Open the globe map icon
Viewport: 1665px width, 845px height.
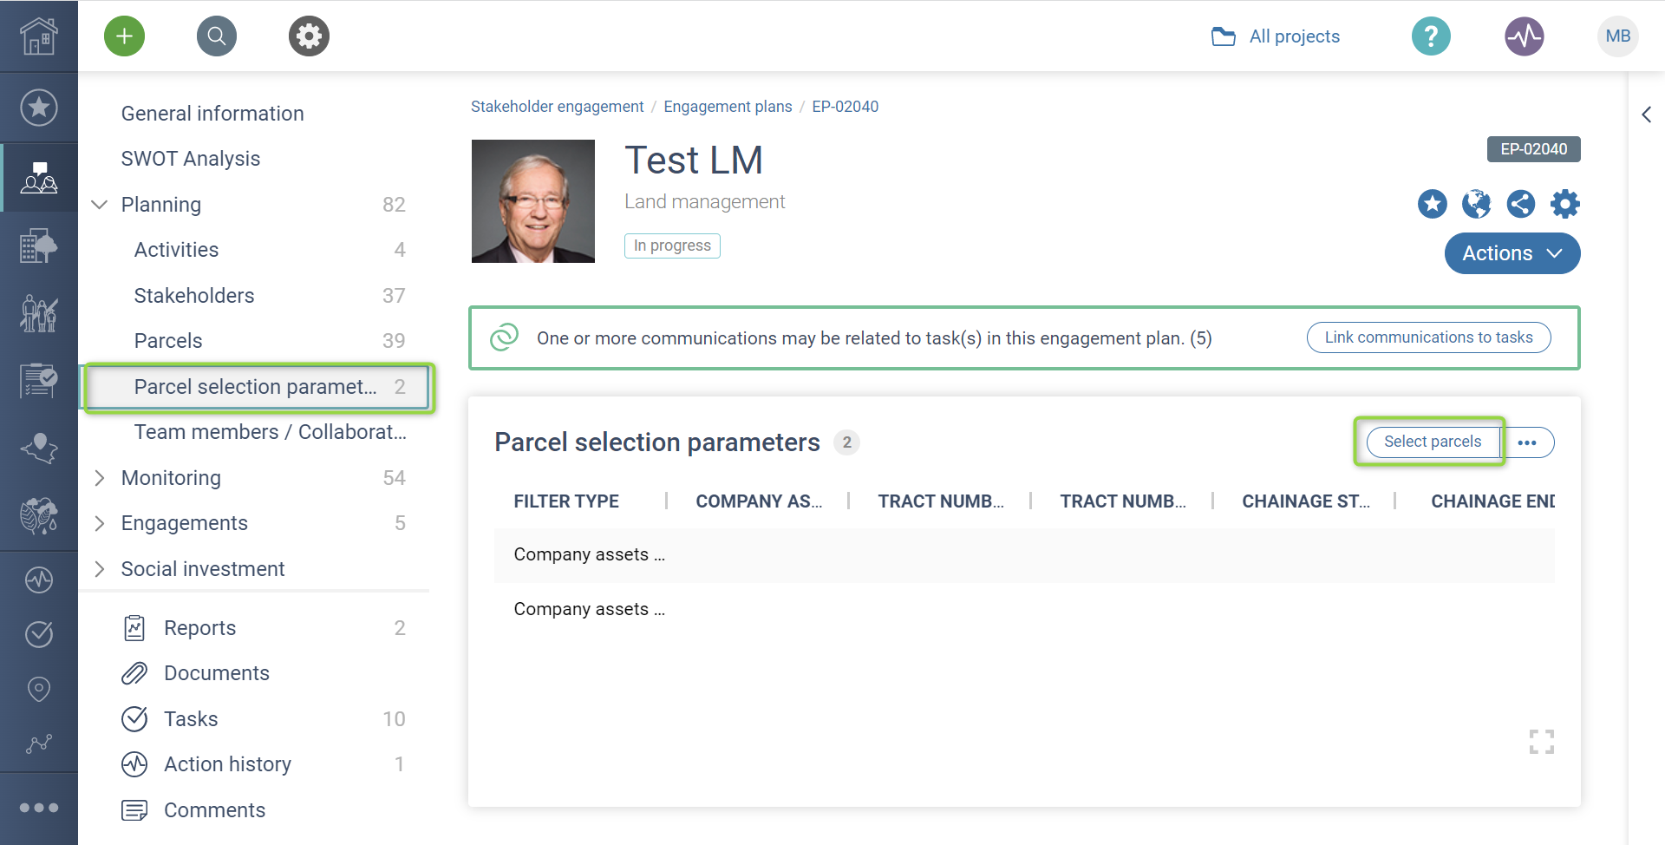click(1476, 204)
